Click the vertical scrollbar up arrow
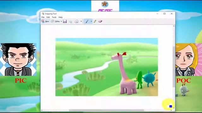Viewport: 202px width, 113px height. 174,26
